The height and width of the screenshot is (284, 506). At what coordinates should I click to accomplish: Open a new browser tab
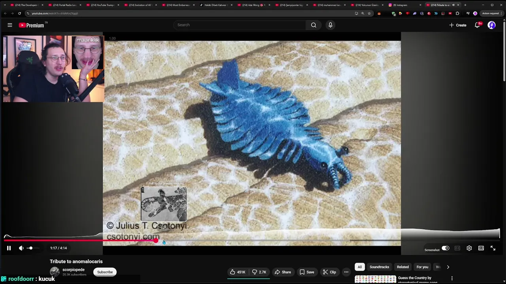click(465, 5)
